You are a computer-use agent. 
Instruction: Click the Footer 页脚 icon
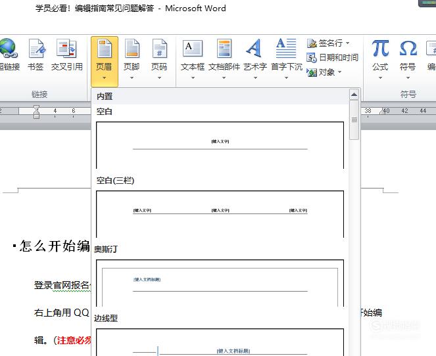132,49
